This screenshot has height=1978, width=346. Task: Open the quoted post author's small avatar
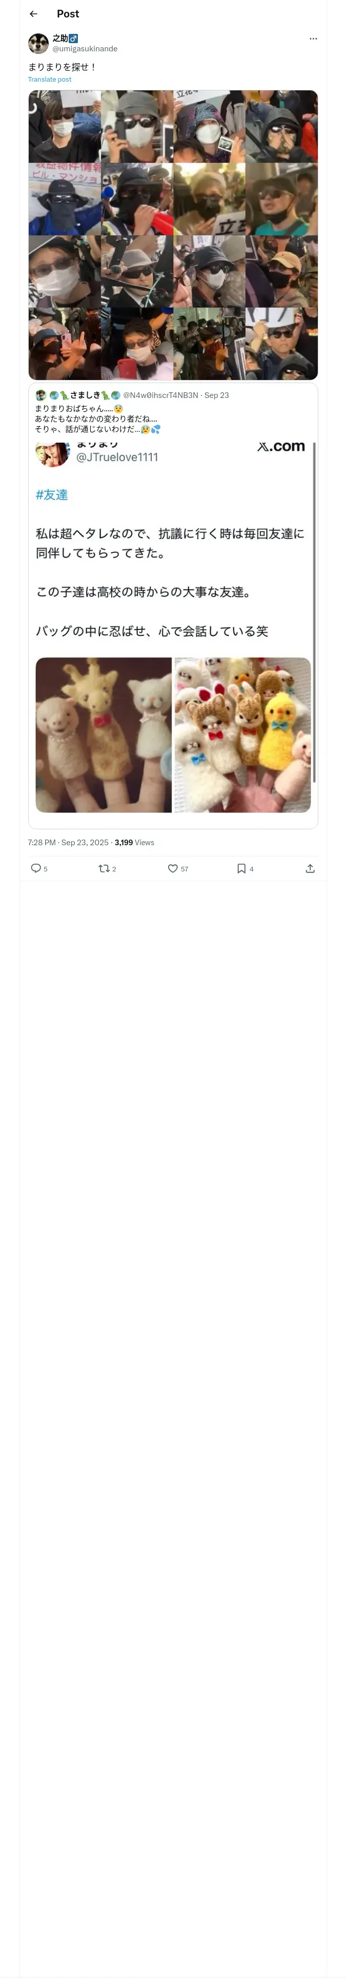[x=40, y=395]
